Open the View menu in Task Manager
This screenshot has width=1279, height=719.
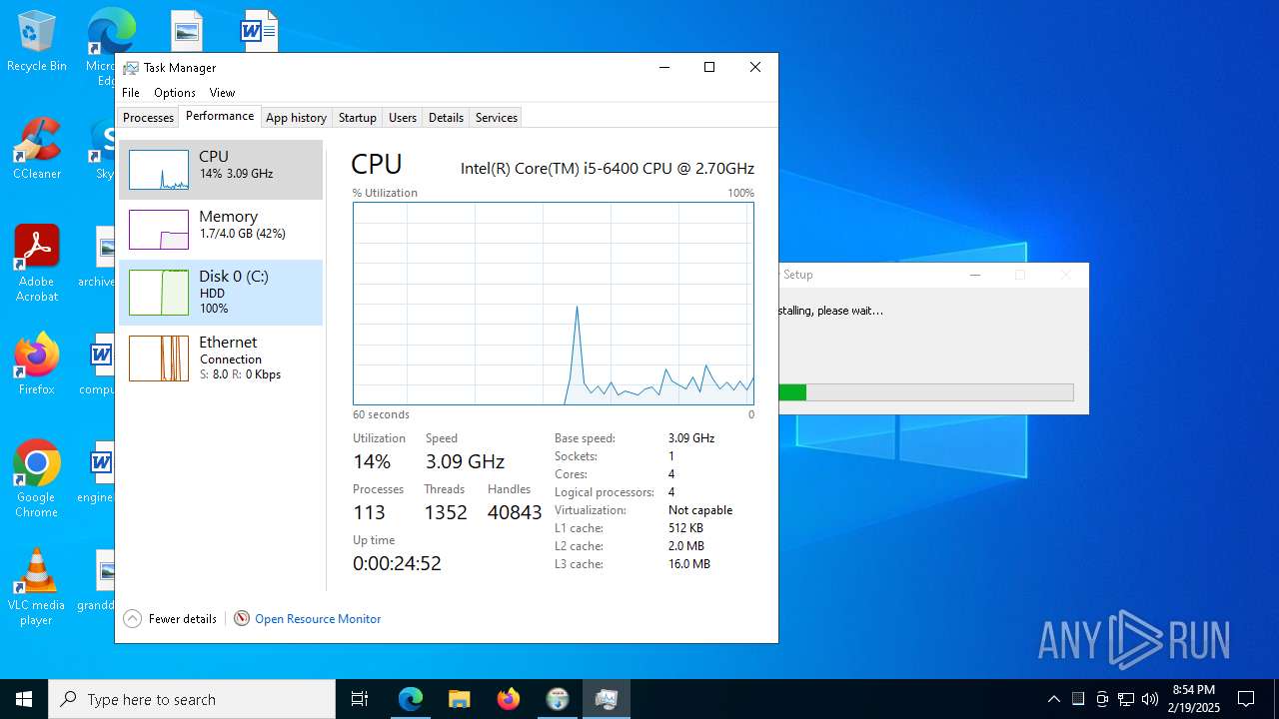(222, 93)
